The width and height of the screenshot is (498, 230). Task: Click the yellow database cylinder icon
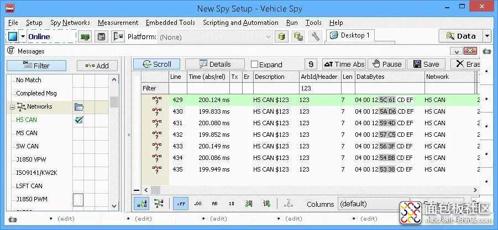(x=281, y=36)
